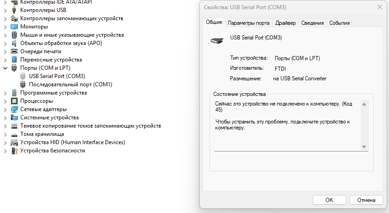Image resolution: width=389 pixels, height=213 pixels.
Task: Click the device status scrollbar down arrow
Action: point(364,147)
